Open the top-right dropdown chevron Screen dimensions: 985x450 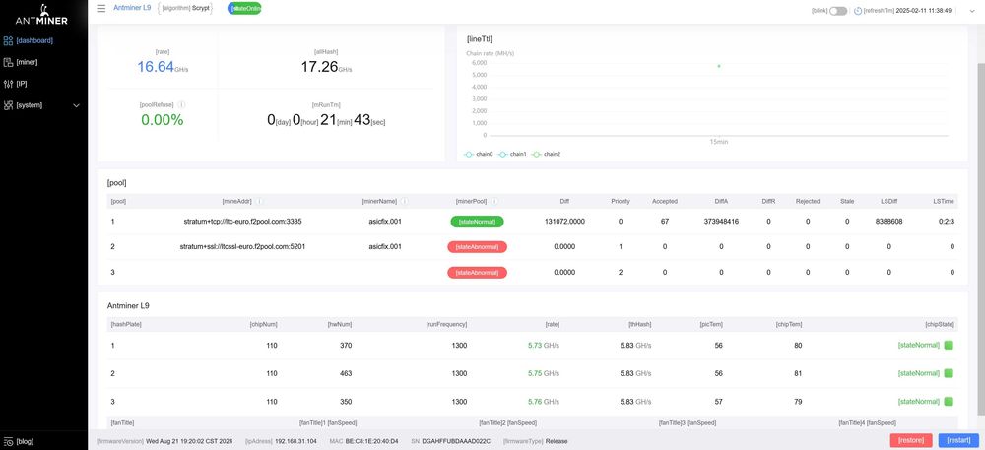coord(973,11)
